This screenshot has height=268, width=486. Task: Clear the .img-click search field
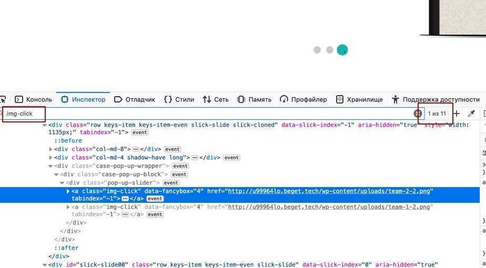(418, 114)
